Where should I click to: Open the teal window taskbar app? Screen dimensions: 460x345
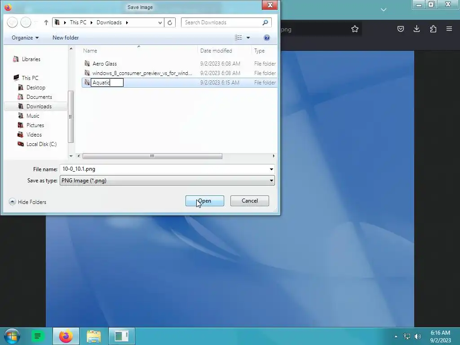[x=121, y=336]
